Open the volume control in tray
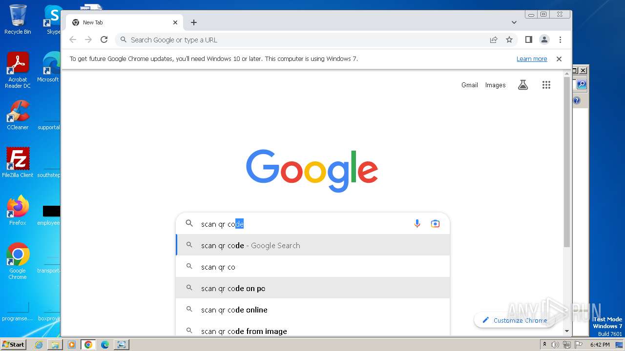625x351 pixels. coord(555,345)
